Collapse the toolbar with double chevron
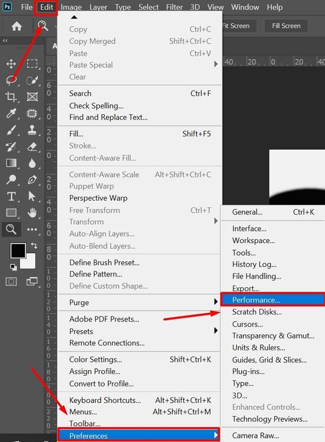The height and width of the screenshot is (442, 325). pyautogui.click(x=5, y=40)
